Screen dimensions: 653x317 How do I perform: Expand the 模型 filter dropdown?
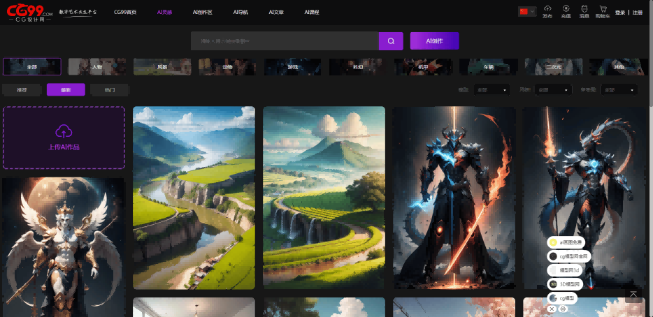[x=492, y=90]
